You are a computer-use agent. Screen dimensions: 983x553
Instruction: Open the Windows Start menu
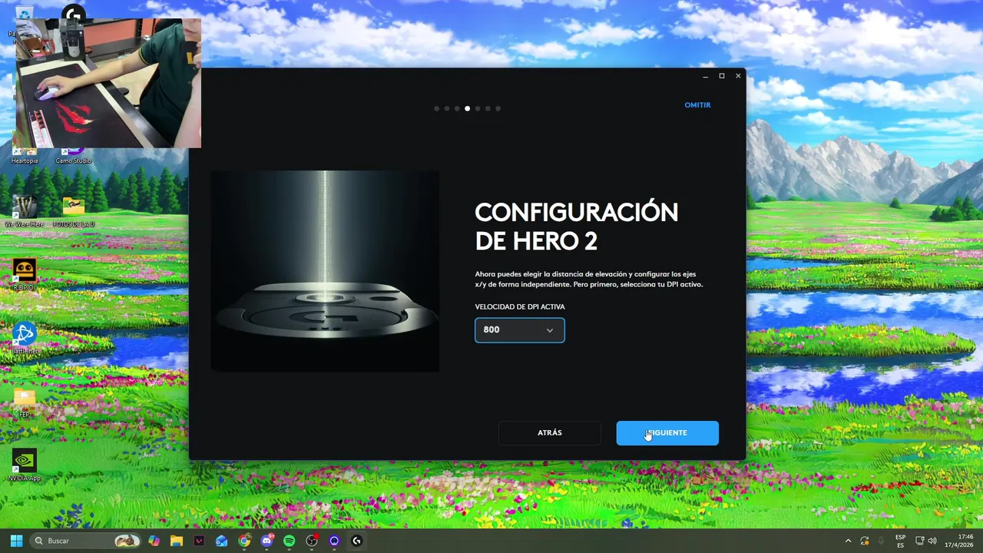point(16,541)
